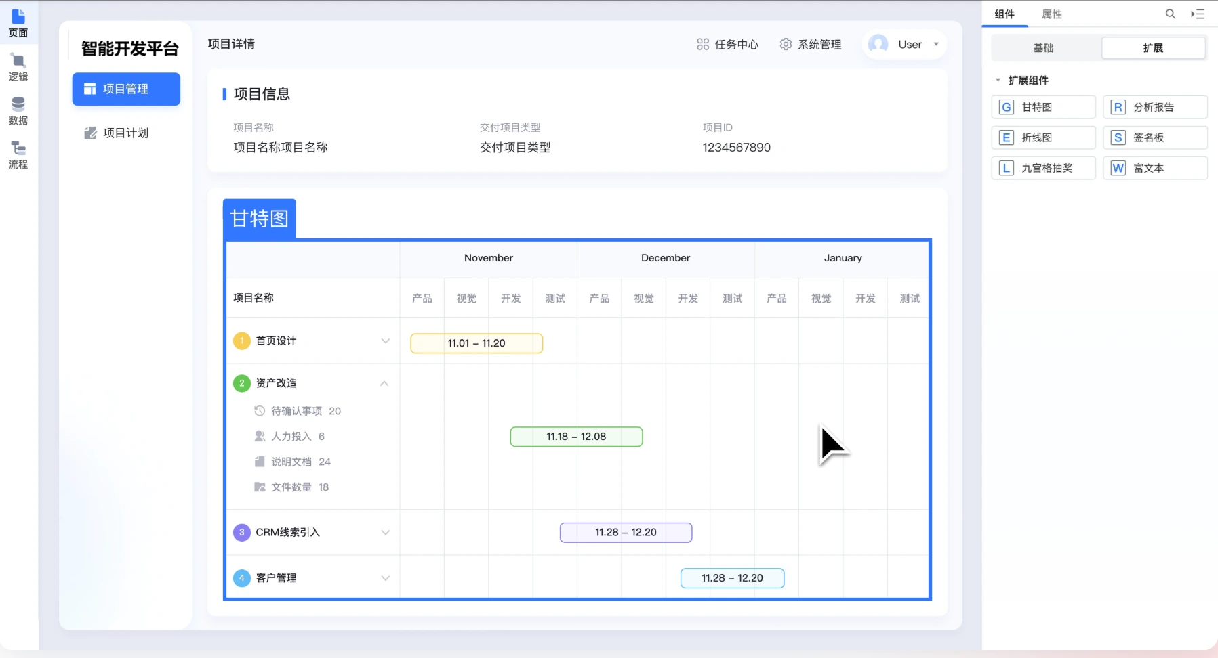
Task: Open the 流程 (Flow) sidebar icon
Action: click(18, 155)
